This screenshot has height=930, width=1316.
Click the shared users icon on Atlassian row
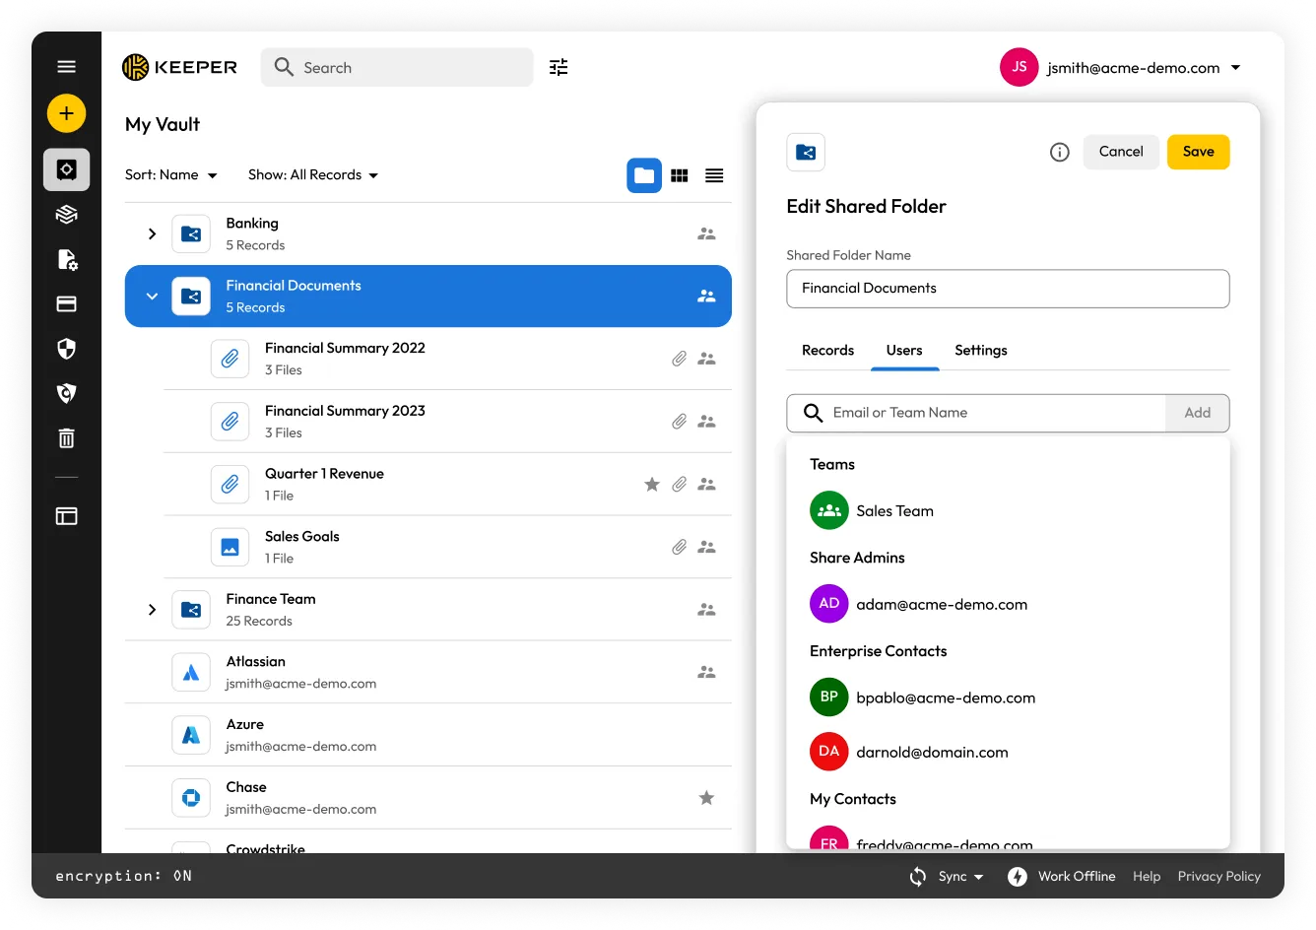coord(706,672)
